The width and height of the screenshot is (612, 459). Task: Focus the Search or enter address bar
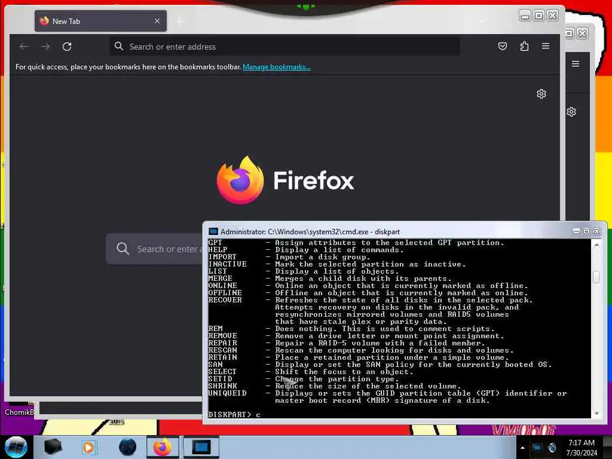point(284,47)
